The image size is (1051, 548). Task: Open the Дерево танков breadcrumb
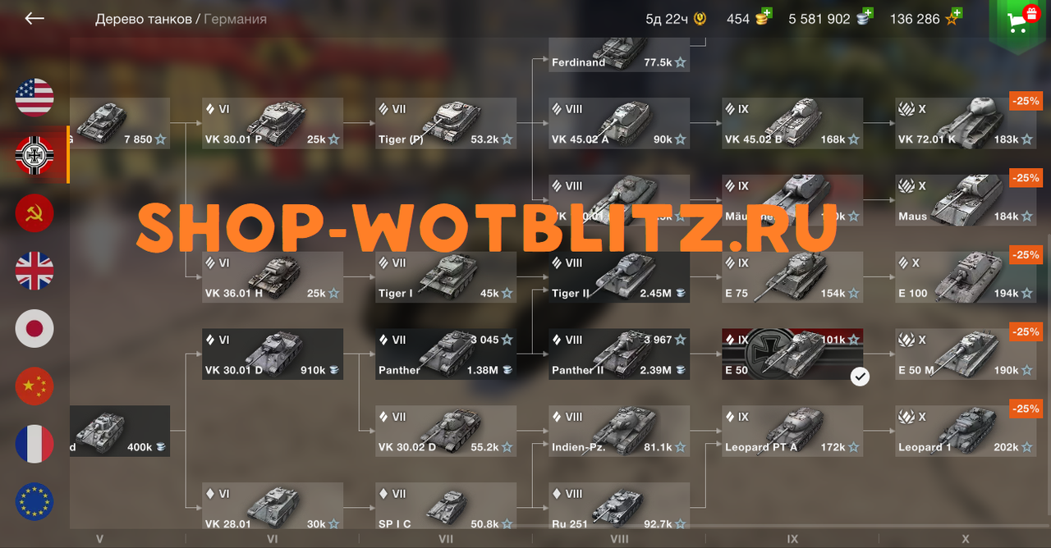[x=143, y=19]
